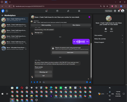Mute this conversation with bell icon
127x102 pixels.
(x=106, y=29)
